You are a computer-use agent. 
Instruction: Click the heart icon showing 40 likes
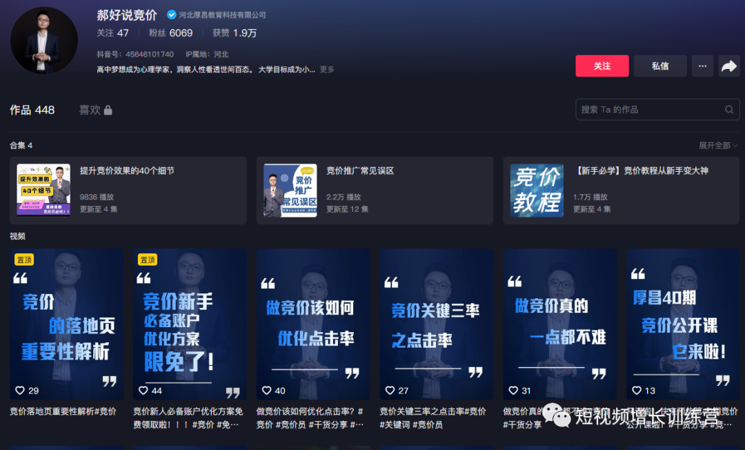266,391
